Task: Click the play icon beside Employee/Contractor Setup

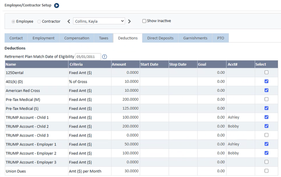Action: pos(57,6)
